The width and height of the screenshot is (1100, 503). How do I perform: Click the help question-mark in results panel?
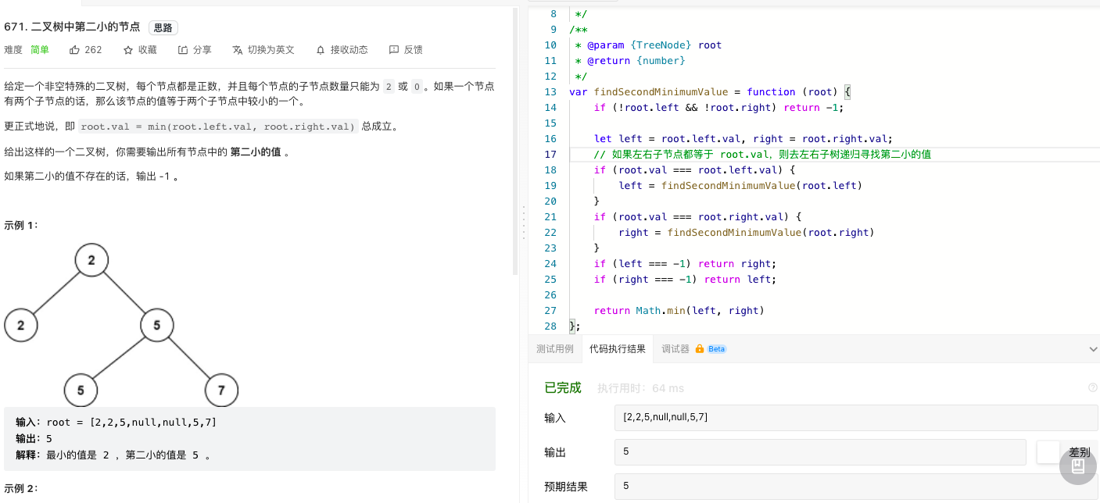1092,387
